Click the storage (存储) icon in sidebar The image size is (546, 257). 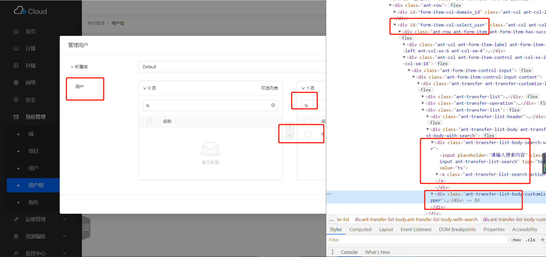[16, 66]
